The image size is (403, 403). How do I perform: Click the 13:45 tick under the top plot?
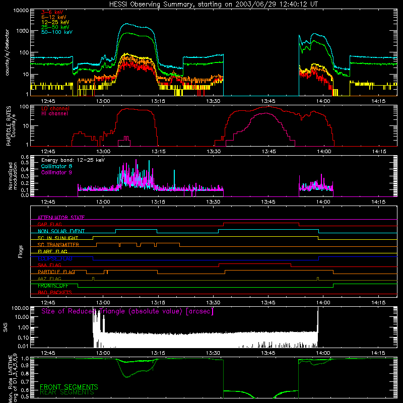click(268, 101)
